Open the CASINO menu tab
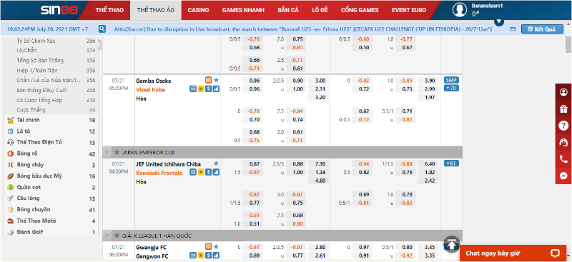 (x=198, y=10)
